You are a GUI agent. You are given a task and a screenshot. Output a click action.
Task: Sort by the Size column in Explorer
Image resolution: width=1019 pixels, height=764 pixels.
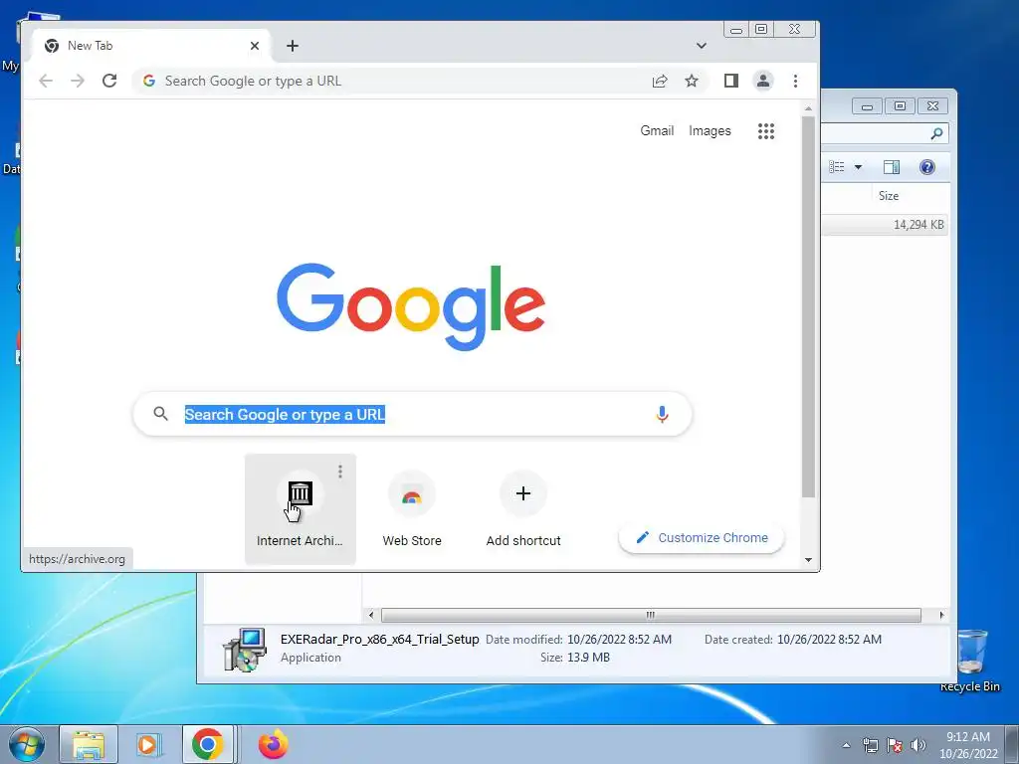click(889, 196)
